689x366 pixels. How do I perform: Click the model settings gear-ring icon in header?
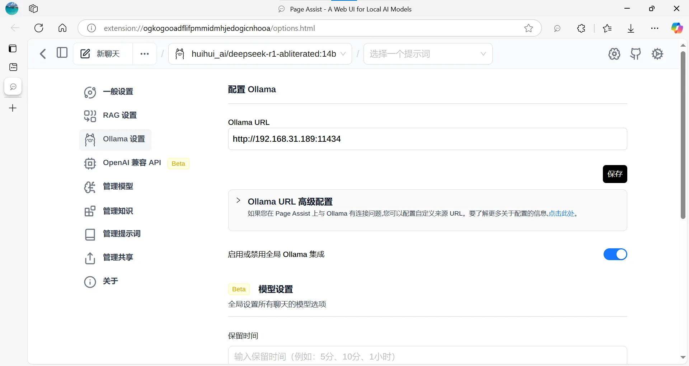point(614,54)
